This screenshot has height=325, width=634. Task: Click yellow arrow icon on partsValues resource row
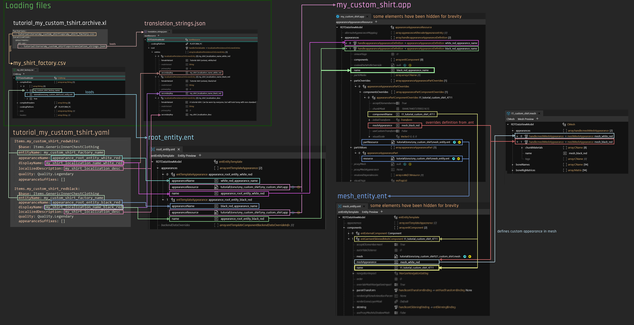[x=458, y=159]
